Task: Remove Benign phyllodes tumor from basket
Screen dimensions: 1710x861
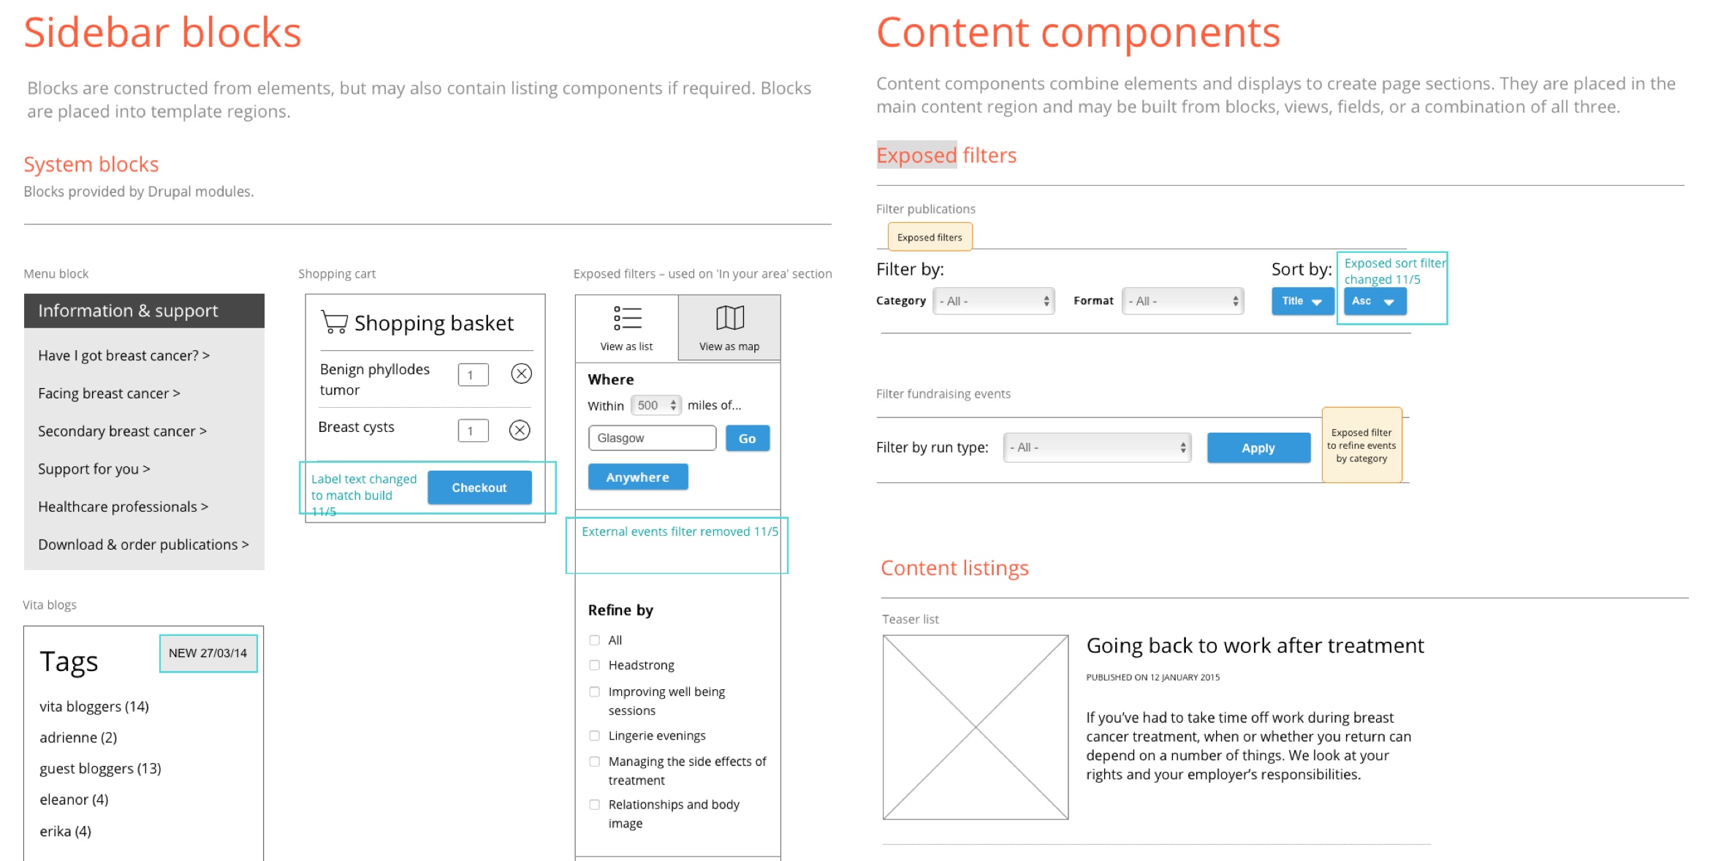Action: click(x=521, y=374)
